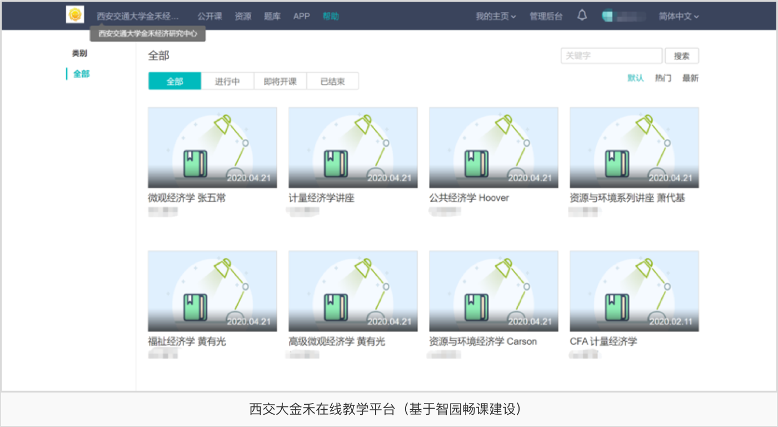Screen dimensions: 778x427
Task: Sort courses by 最新
Action: click(x=690, y=78)
